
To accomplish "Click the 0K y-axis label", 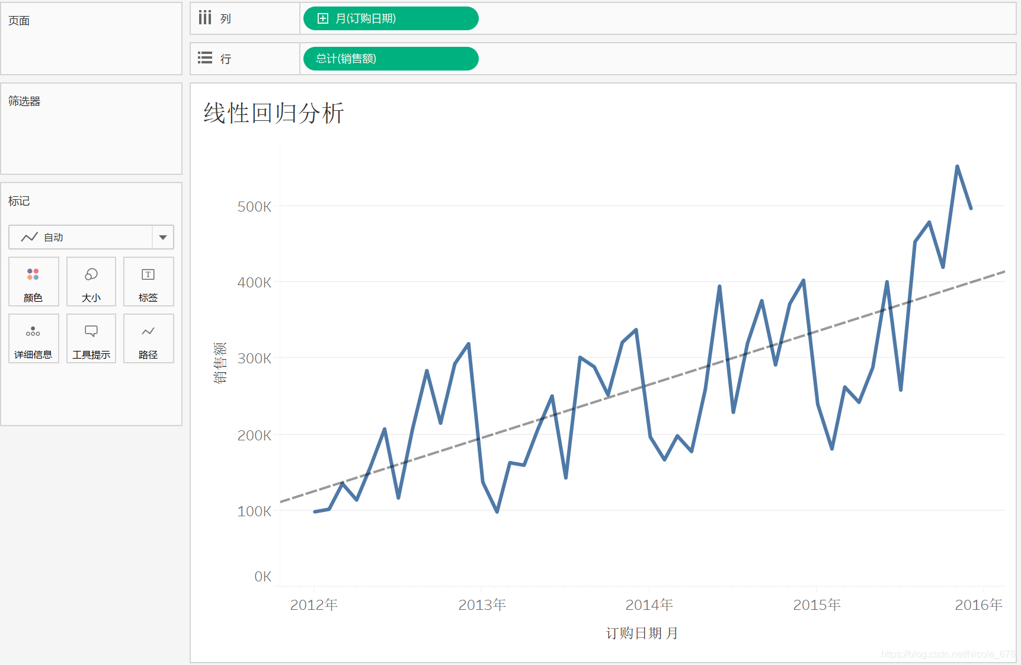I will coord(263,577).
